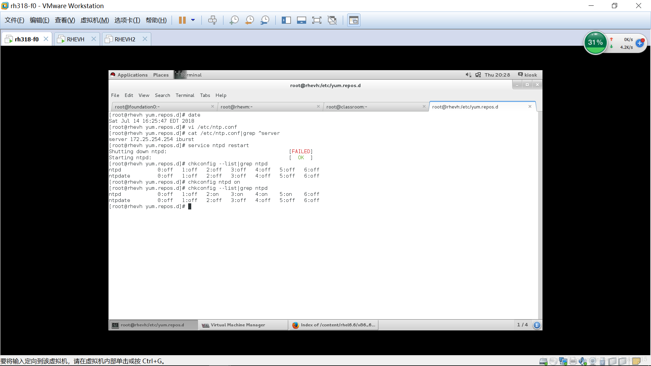
Task: Click the network adapter device status icon
Action: pyautogui.click(x=563, y=361)
